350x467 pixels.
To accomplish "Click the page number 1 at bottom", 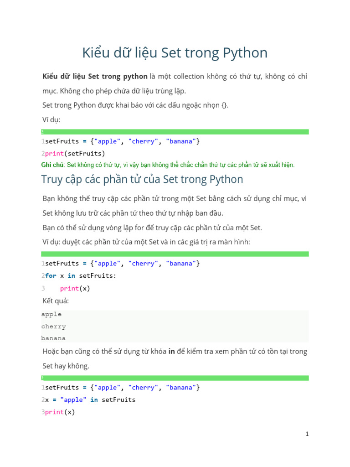I will 307,434.
